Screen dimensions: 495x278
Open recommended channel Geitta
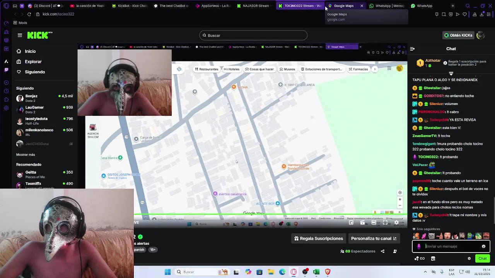click(x=44, y=175)
